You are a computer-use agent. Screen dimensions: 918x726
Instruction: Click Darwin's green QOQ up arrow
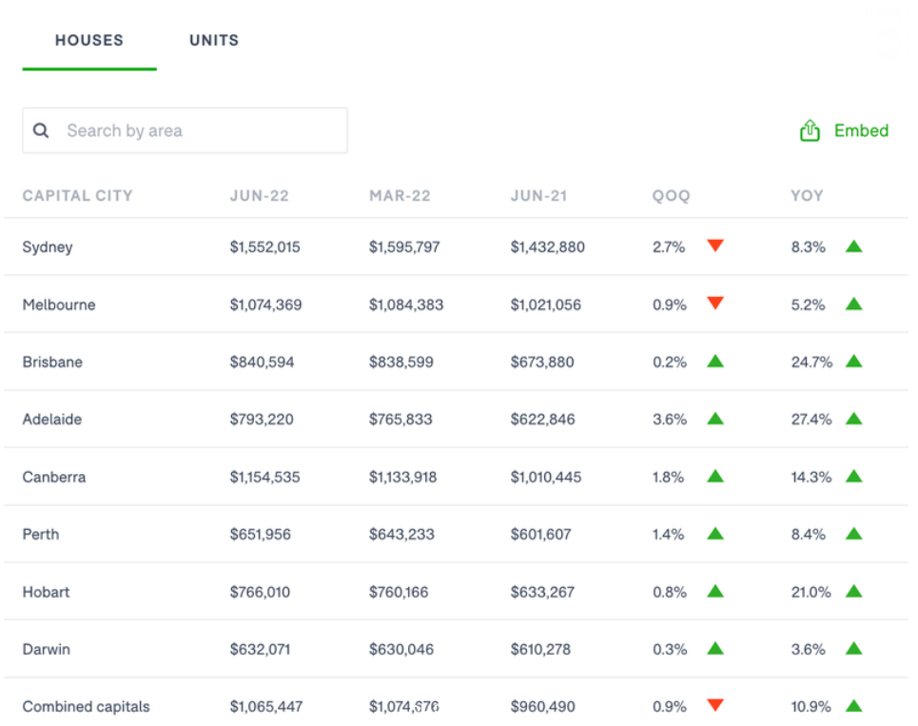(x=715, y=648)
